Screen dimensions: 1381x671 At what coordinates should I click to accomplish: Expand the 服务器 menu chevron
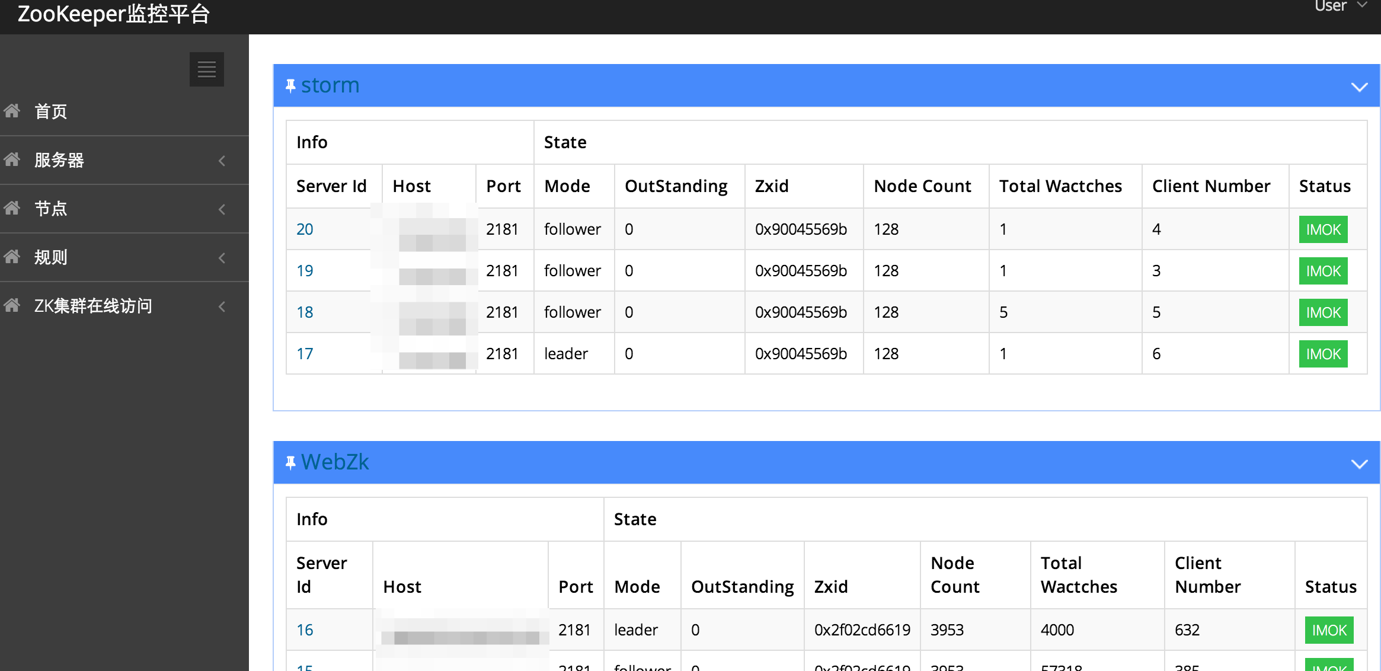(x=222, y=160)
